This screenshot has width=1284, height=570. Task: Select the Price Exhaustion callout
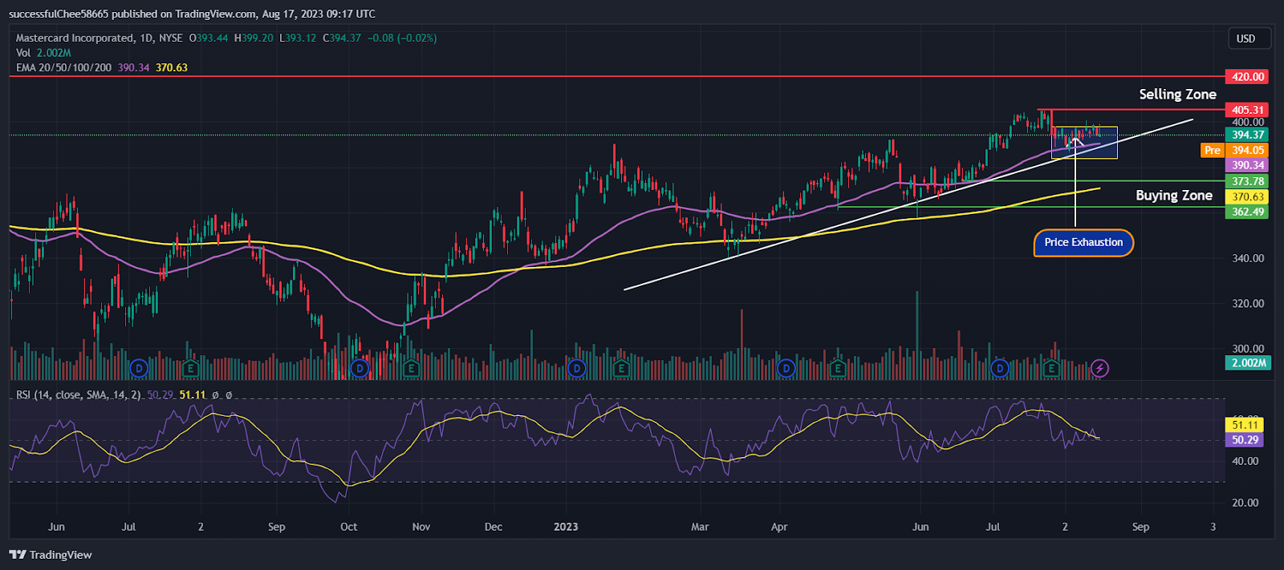point(1083,242)
